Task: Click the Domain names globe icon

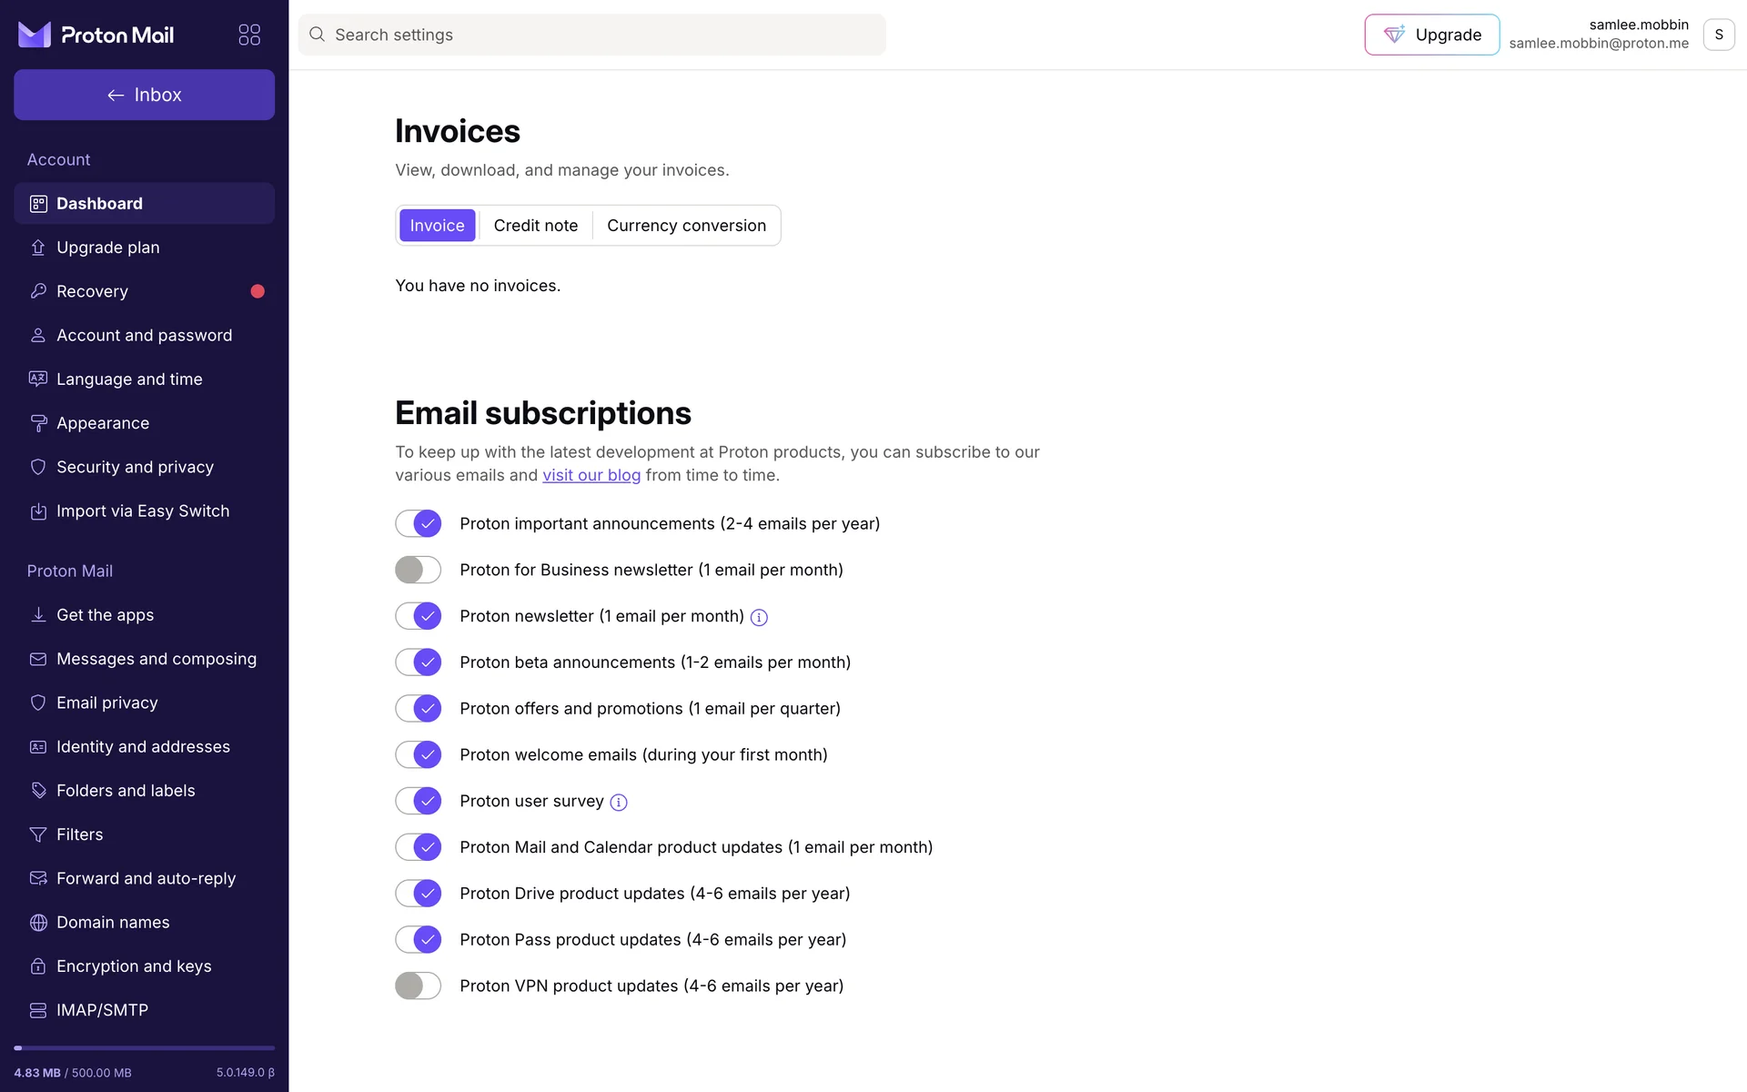Action: point(38,923)
